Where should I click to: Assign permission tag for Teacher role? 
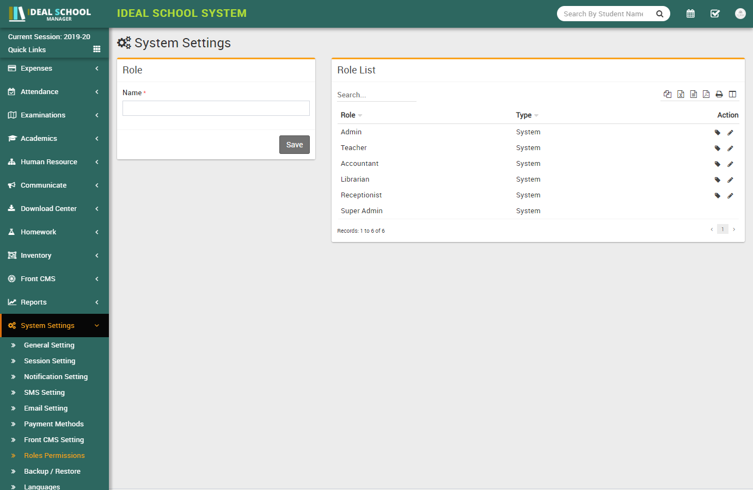click(x=718, y=148)
